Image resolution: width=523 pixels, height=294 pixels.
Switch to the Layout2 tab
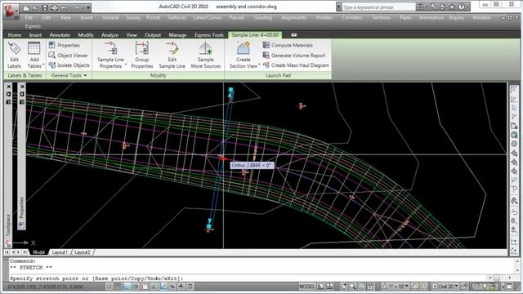click(83, 252)
